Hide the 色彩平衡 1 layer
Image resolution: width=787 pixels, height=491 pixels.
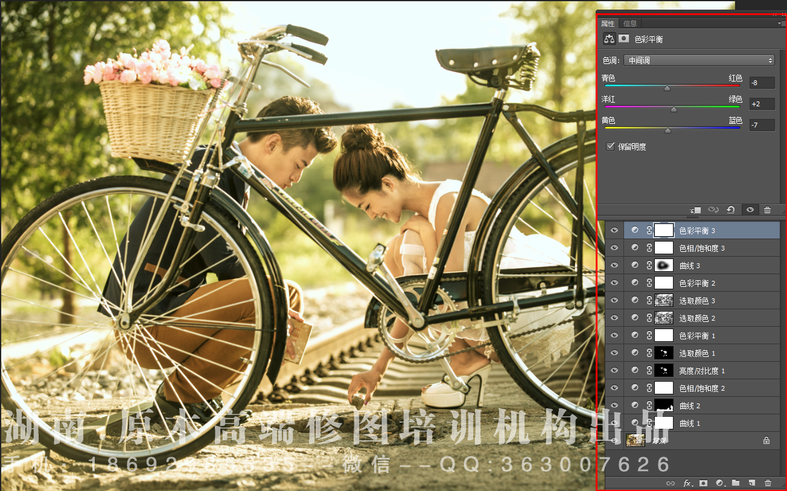tap(614, 335)
